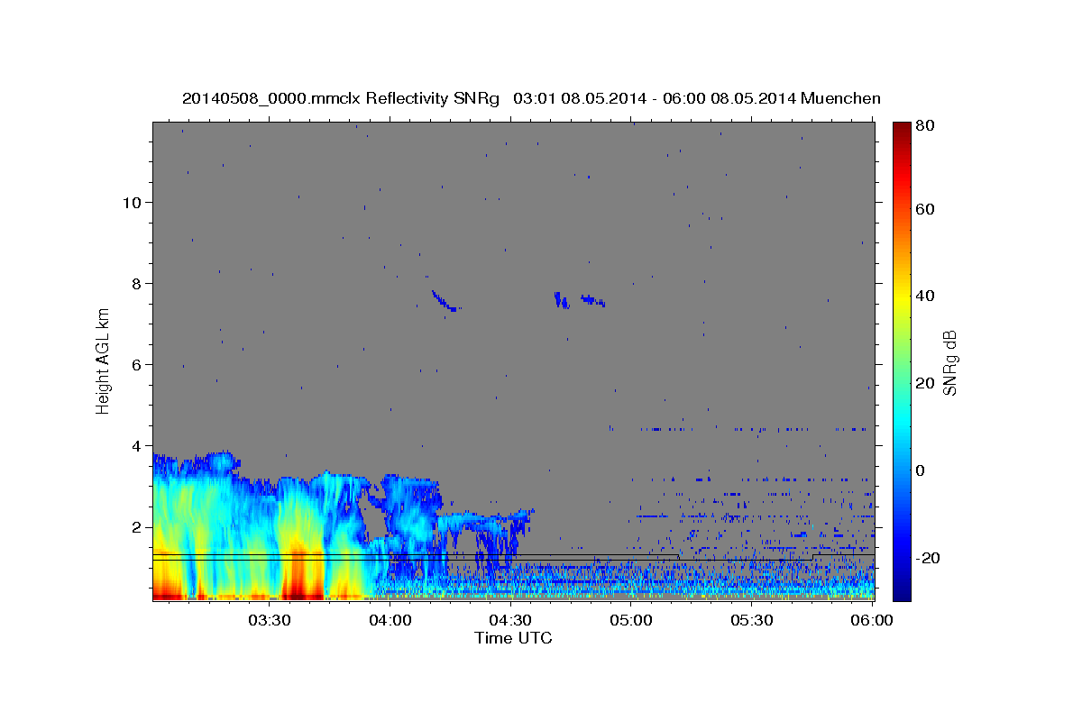The height and width of the screenshot is (721, 1082).
Task: Click the colorbar value '0'
Action: pos(921,470)
